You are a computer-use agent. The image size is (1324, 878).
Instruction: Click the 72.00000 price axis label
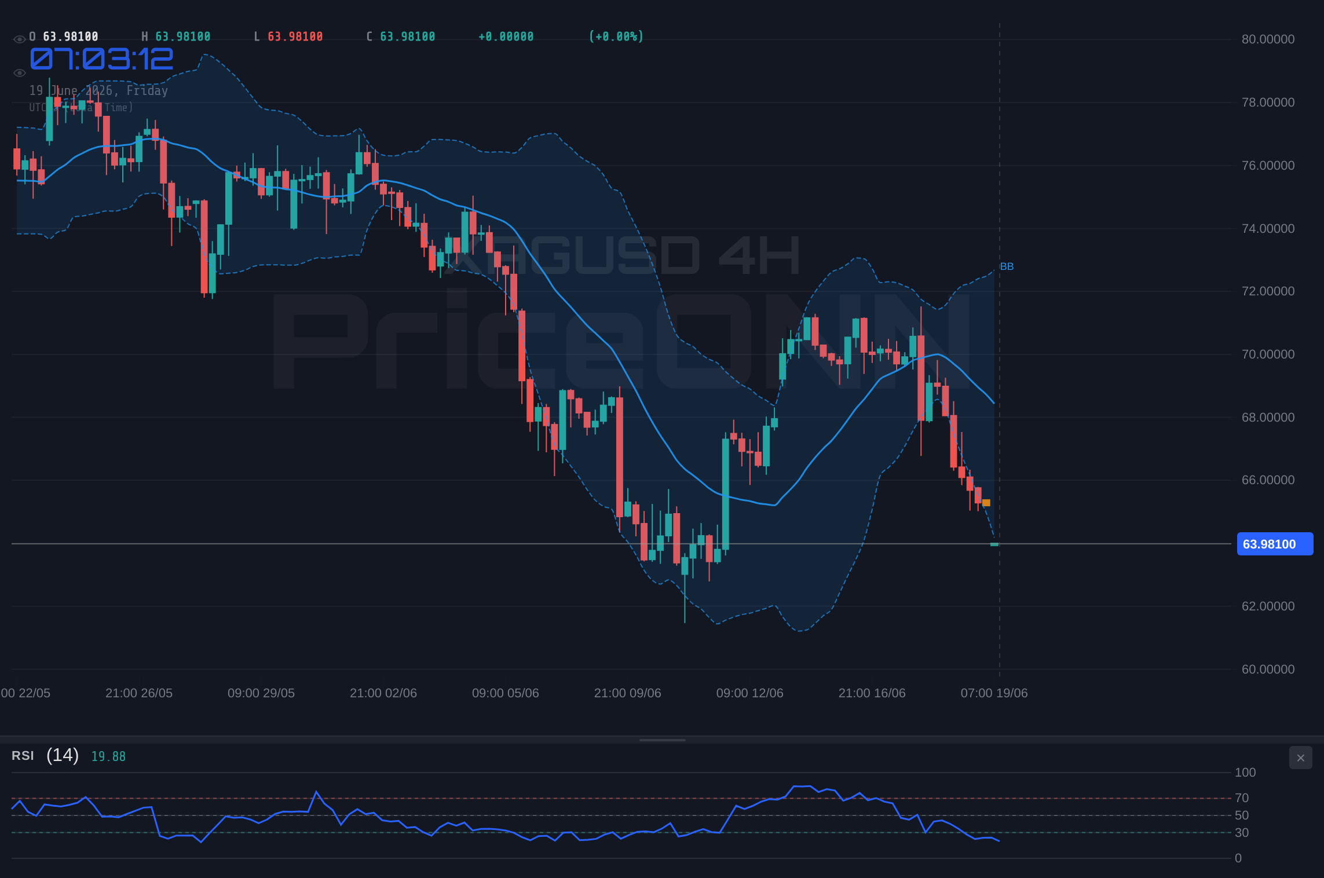click(x=1268, y=291)
